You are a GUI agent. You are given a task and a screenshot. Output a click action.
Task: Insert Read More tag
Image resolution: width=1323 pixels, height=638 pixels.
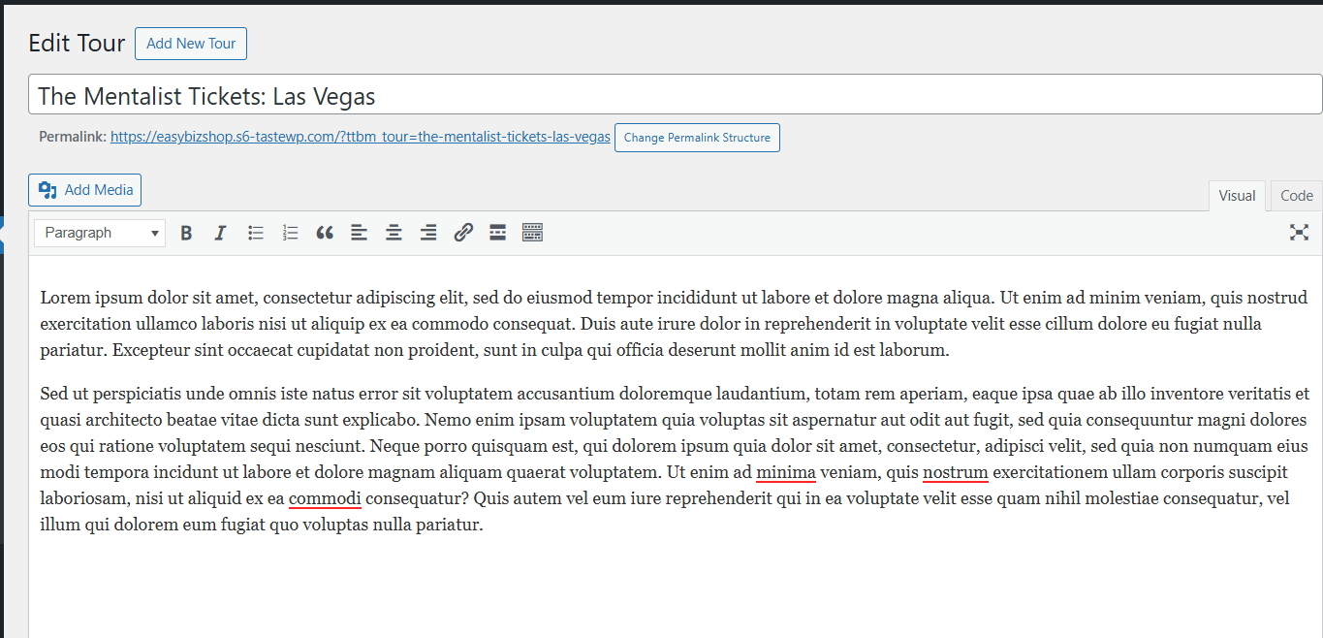click(x=497, y=233)
